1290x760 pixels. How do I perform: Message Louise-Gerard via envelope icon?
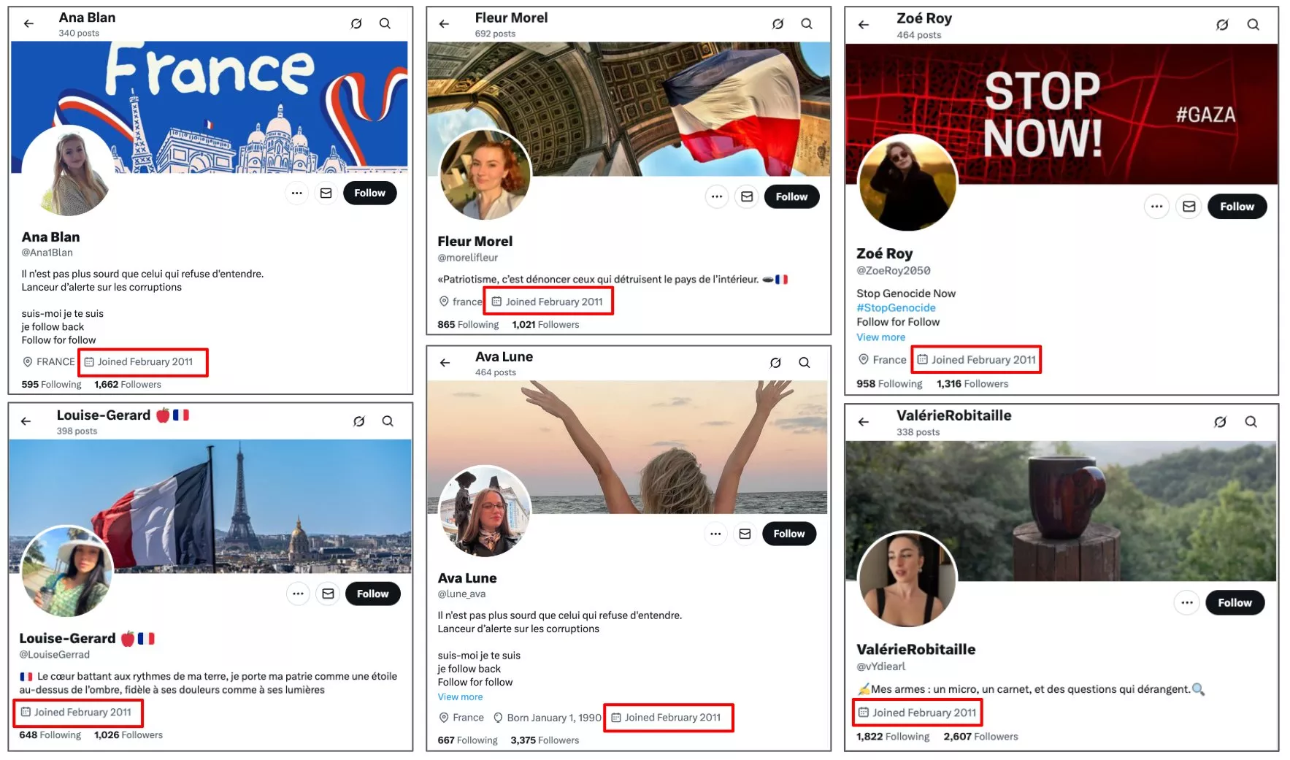[329, 594]
